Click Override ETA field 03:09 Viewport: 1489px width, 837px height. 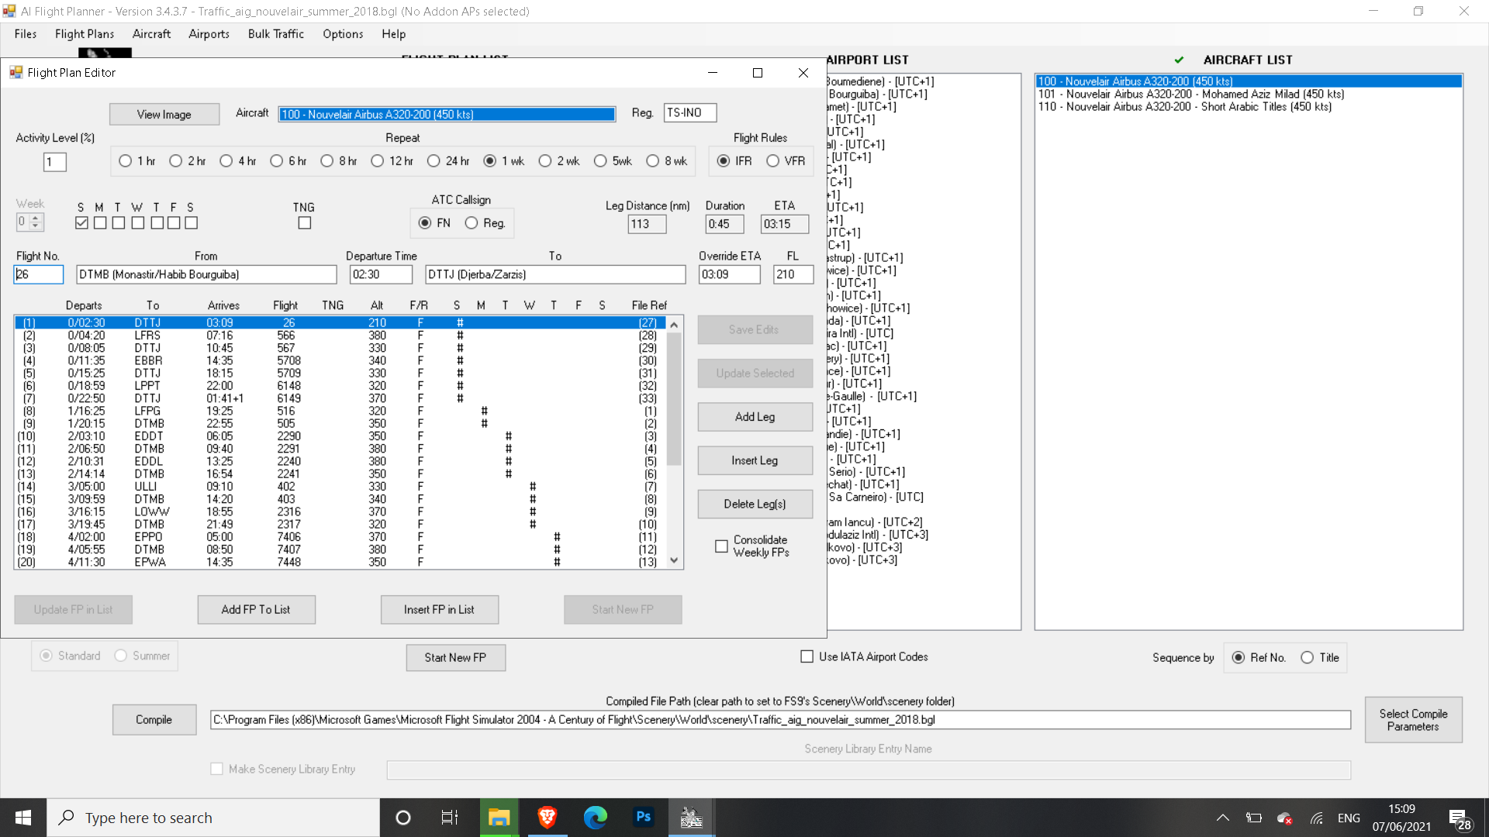[729, 274]
